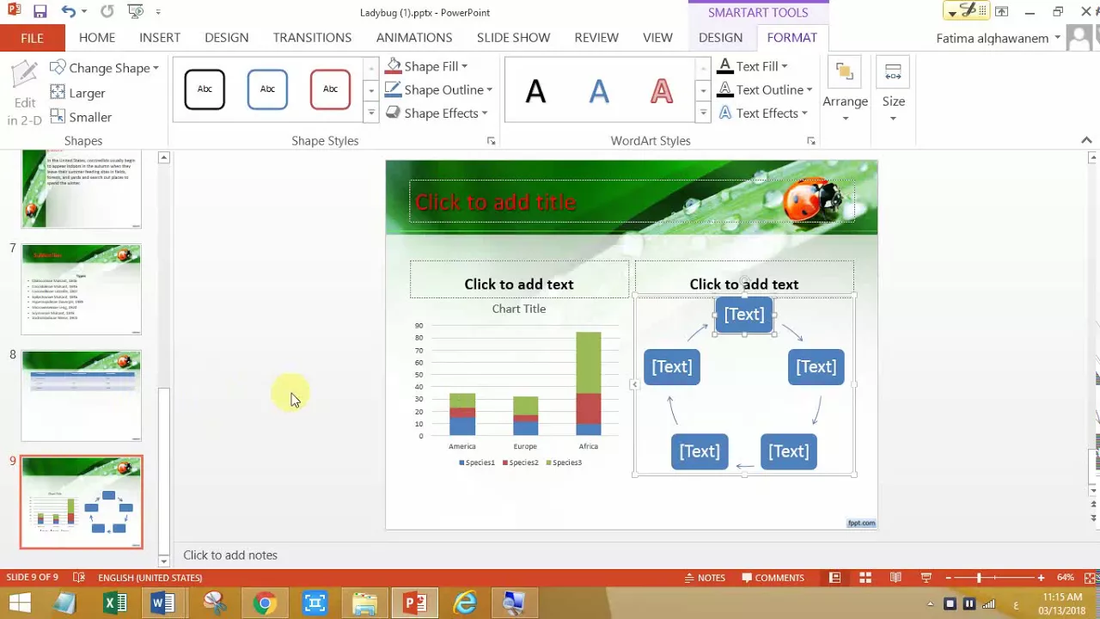Open WordArt Styles dialog launcher
This screenshot has height=619, width=1100.
pyautogui.click(x=811, y=141)
